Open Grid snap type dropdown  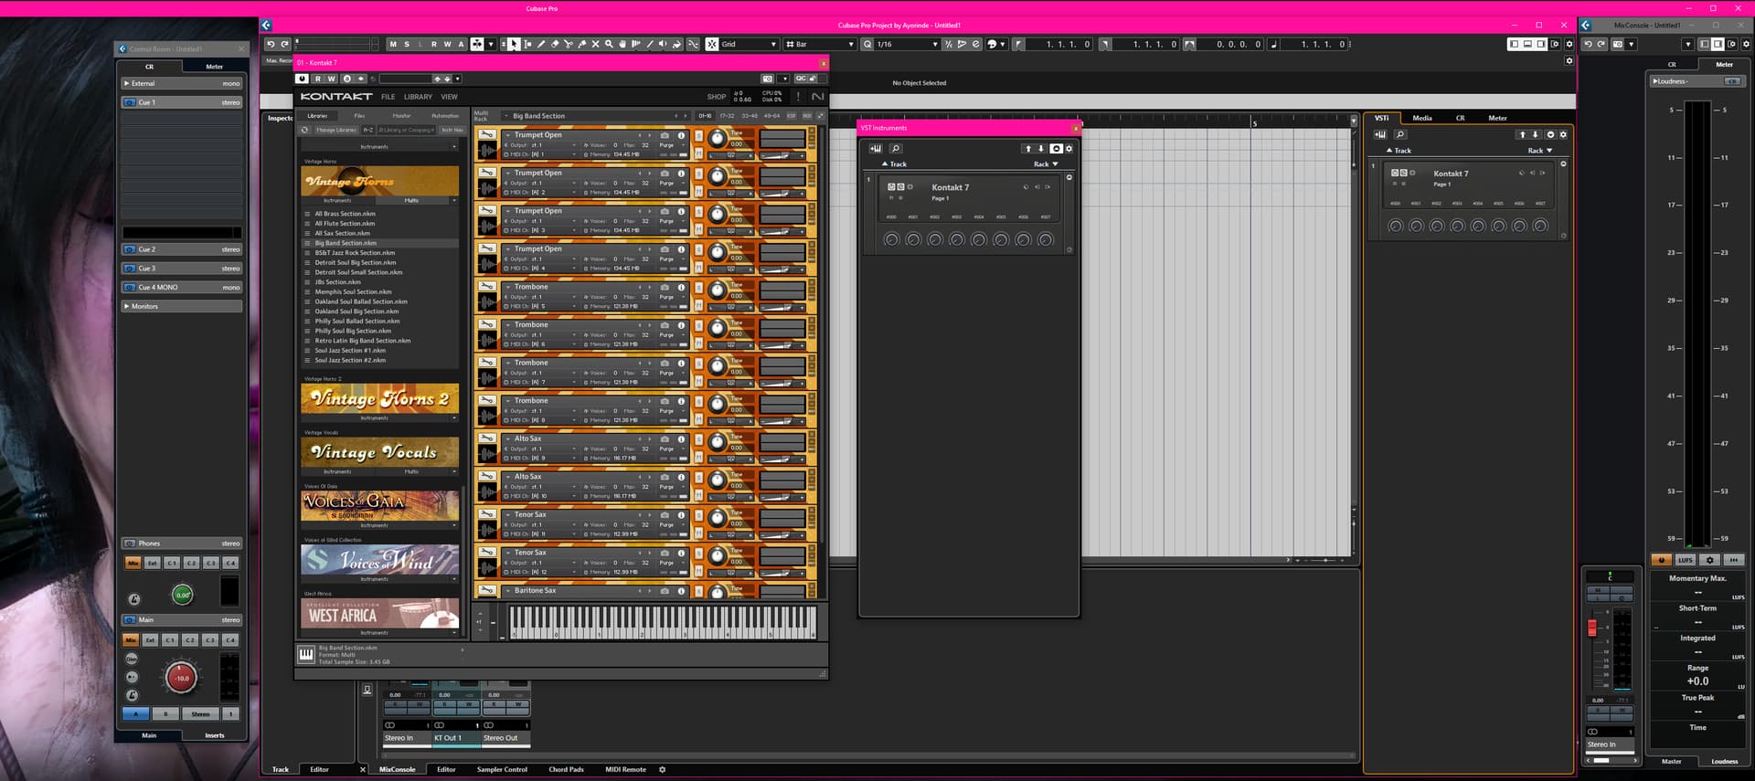(750, 44)
